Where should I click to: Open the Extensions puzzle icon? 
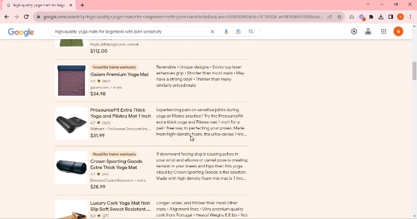tap(371, 16)
